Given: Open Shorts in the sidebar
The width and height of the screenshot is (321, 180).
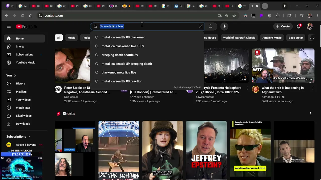Looking at the screenshot, I should (x=24, y=46).
